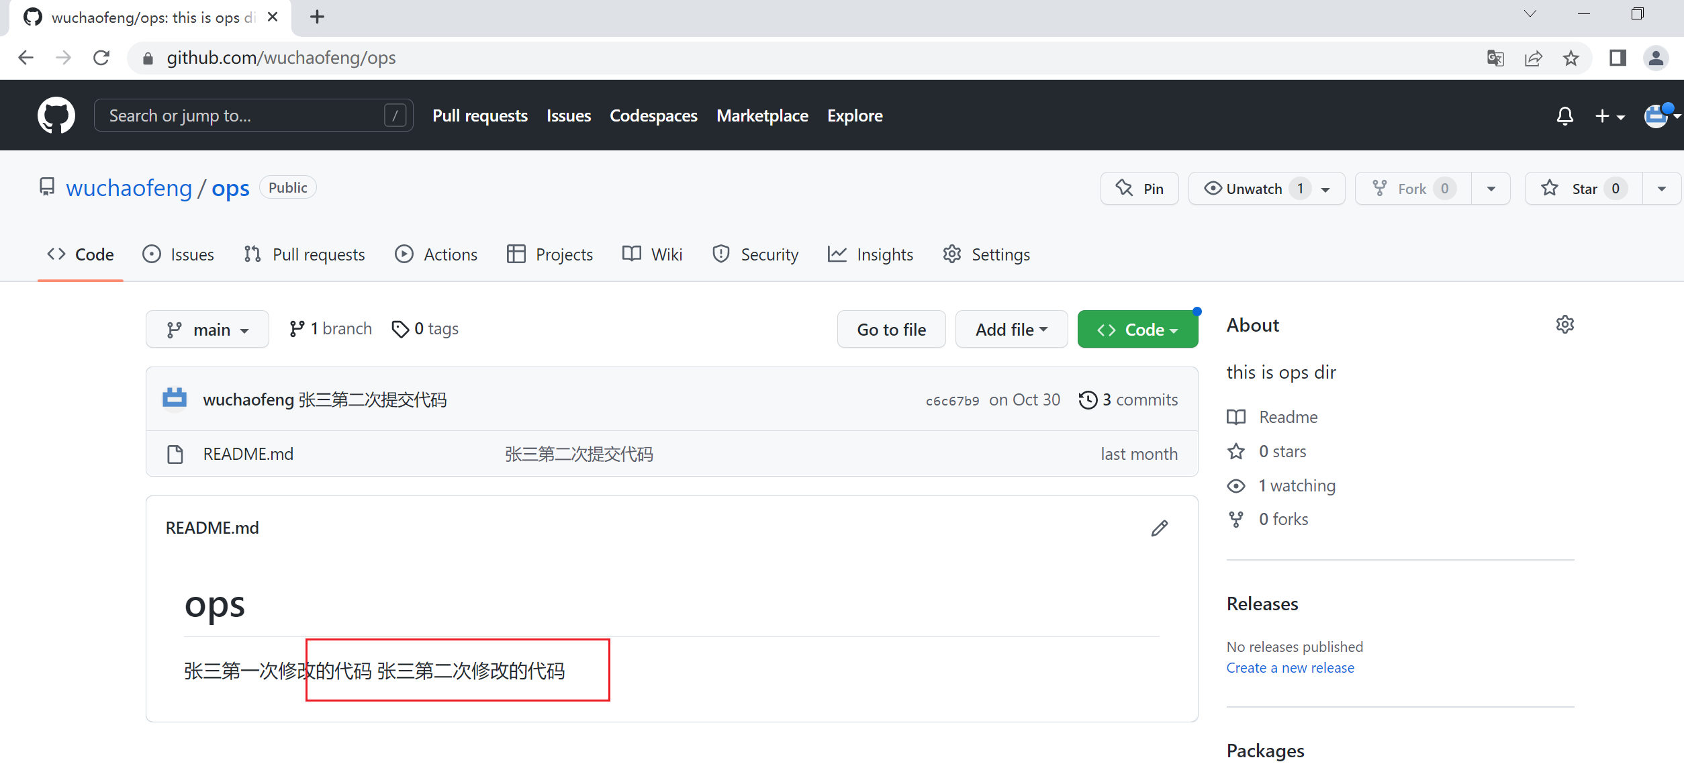Click the slash shortcut icon in search box

tap(395, 115)
